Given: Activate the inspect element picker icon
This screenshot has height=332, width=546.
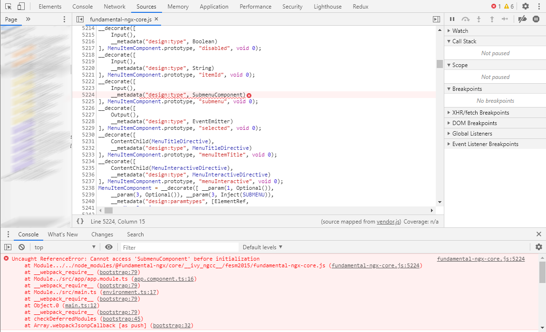Looking at the screenshot, I should point(9,6).
